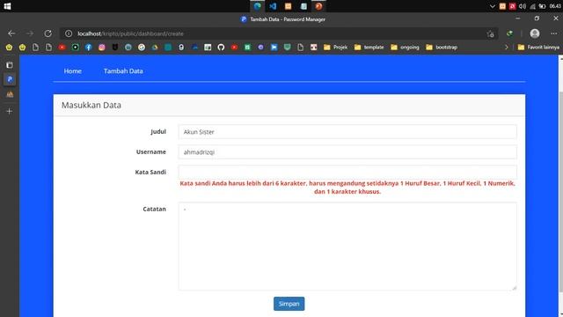Open the Facebook bookmark
Viewport: 563px width, 317px height.
(x=88, y=47)
